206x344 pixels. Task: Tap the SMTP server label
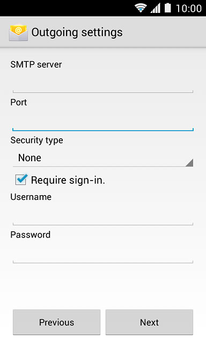tap(36, 64)
